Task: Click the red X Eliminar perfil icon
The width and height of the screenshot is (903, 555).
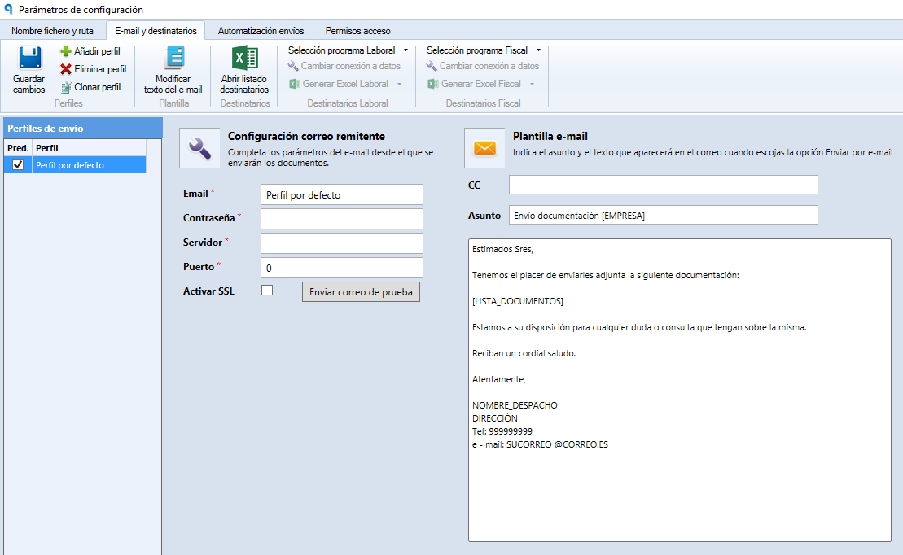Action: point(66,69)
